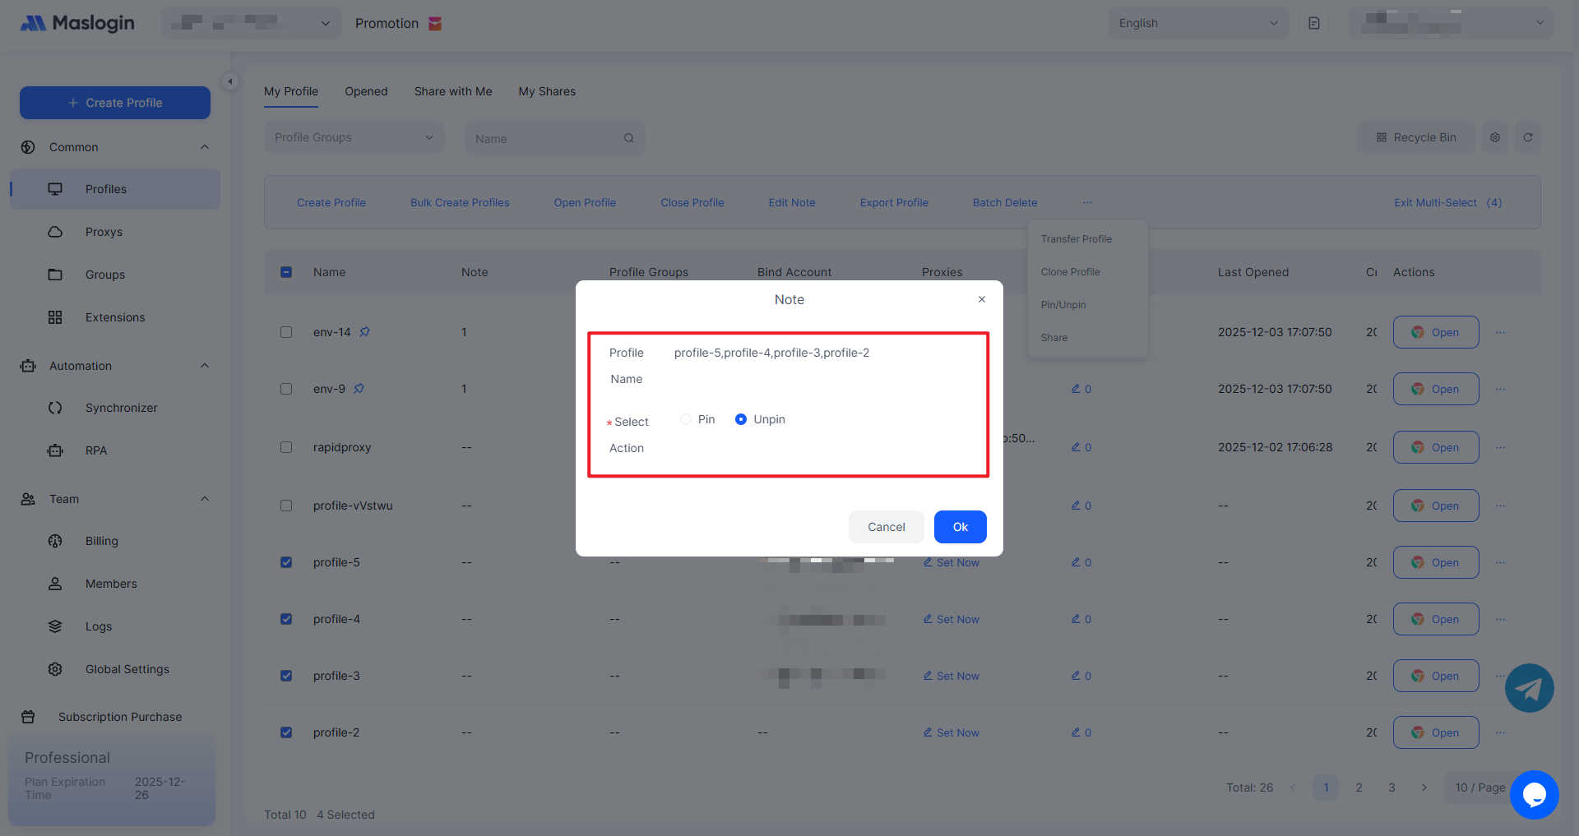Screen dimensions: 1579x836
Task: Collapse the sidebar with the arrow icon
Action: (x=230, y=81)
